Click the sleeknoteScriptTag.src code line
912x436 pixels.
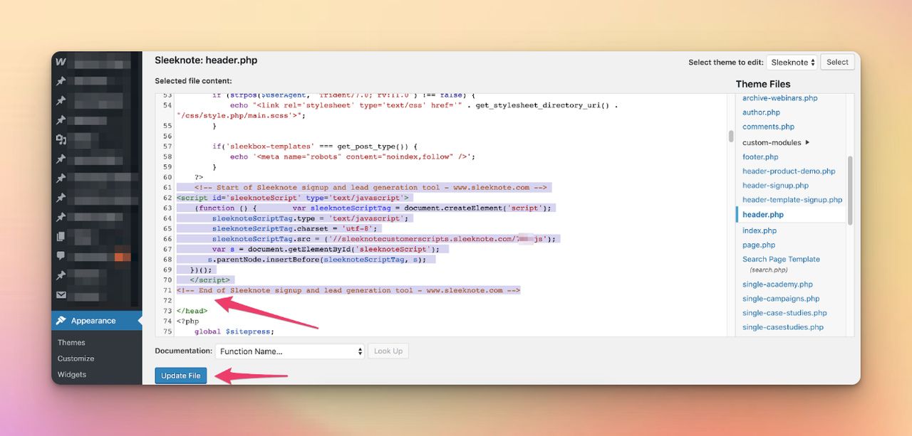click(x=385, y=239)
